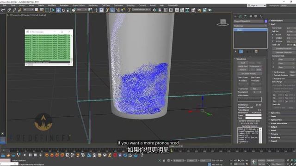The width and height of the screenshot is (296, 166).
Task: Select the highlighted object in modifier stack
Action: pyautogui.click(x=250, y=30)
